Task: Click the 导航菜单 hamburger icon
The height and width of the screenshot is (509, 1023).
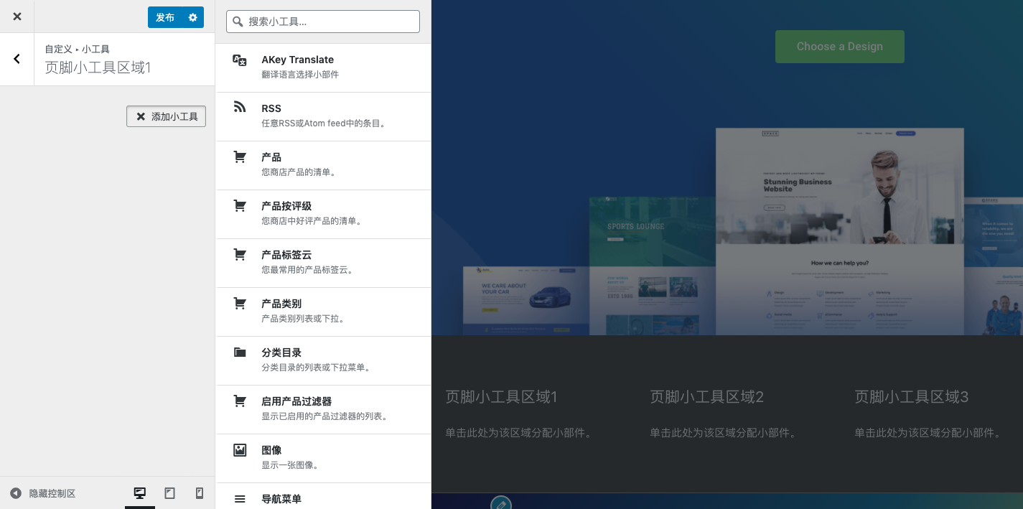Action: [240, 499]
